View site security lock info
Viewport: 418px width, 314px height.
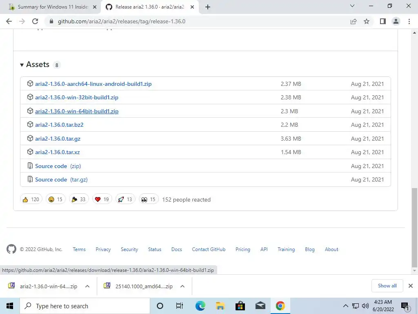(x=51, y=21)
